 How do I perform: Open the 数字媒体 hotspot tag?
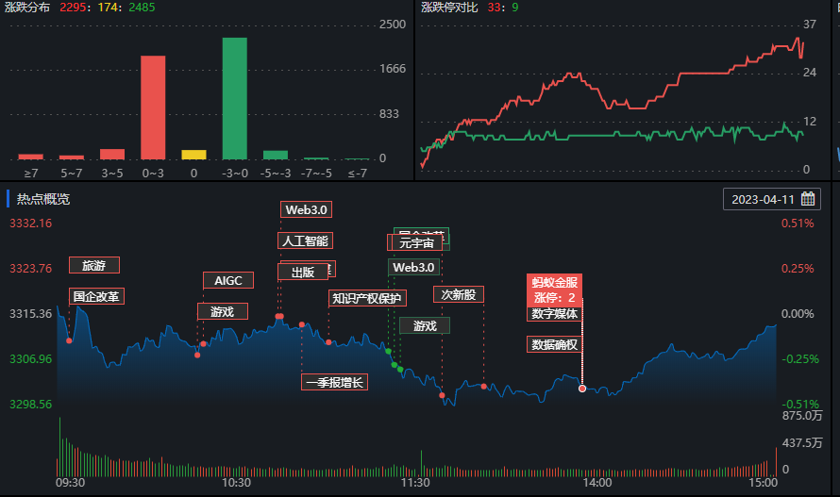[x=554, y=313]
